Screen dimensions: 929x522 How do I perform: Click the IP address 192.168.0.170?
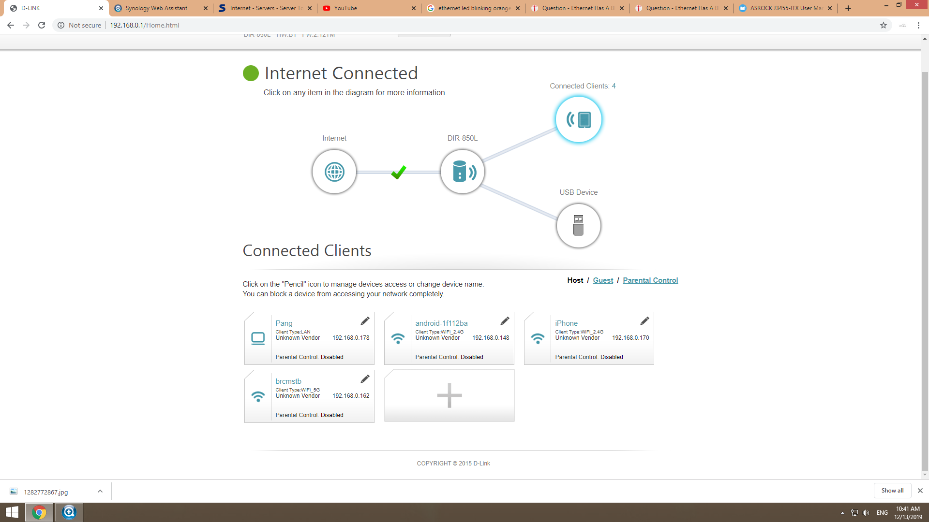[630, 338]
